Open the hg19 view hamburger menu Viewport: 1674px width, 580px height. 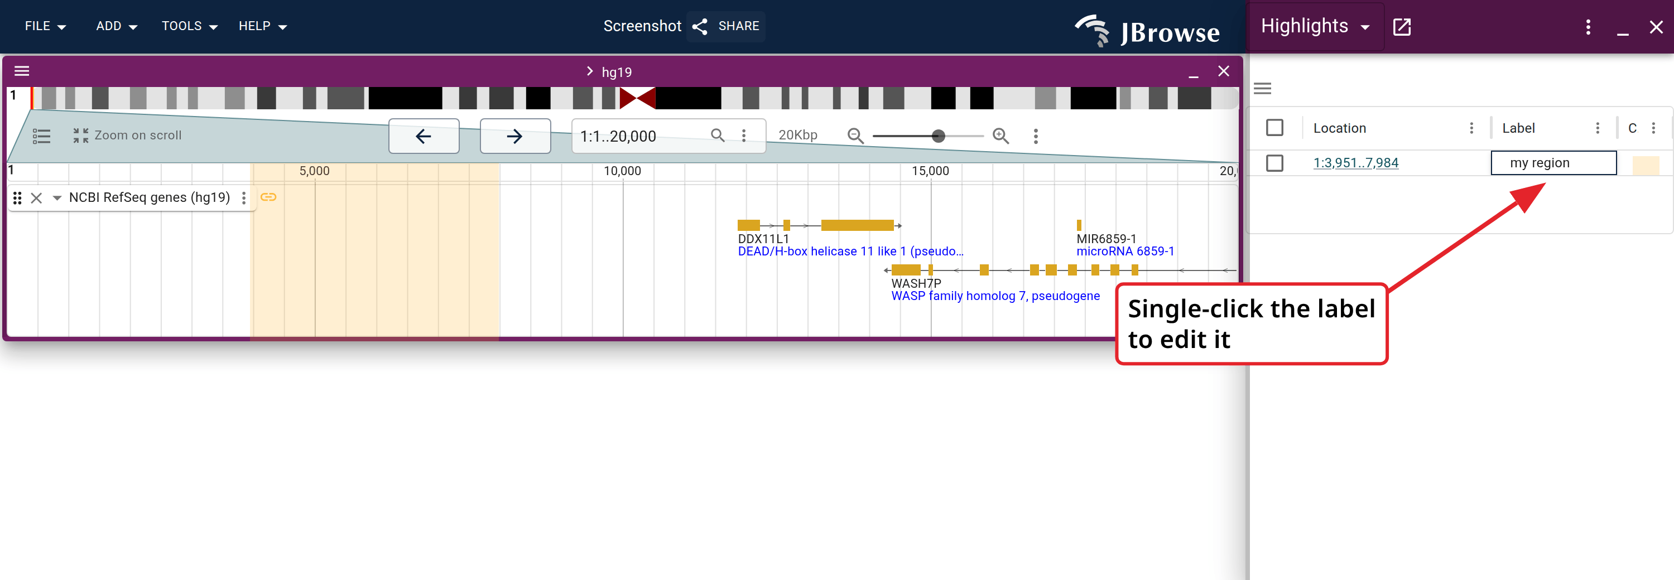[22, 71]
